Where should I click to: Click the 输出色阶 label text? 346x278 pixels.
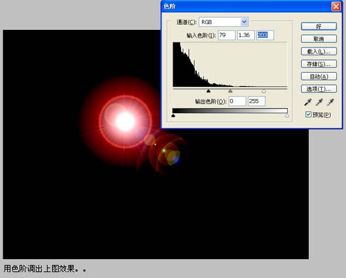[x=210, y=102]
